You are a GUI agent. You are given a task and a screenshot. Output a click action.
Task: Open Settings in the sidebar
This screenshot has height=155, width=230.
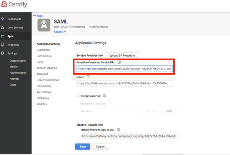pyautogui.click(x=12, y=53)
